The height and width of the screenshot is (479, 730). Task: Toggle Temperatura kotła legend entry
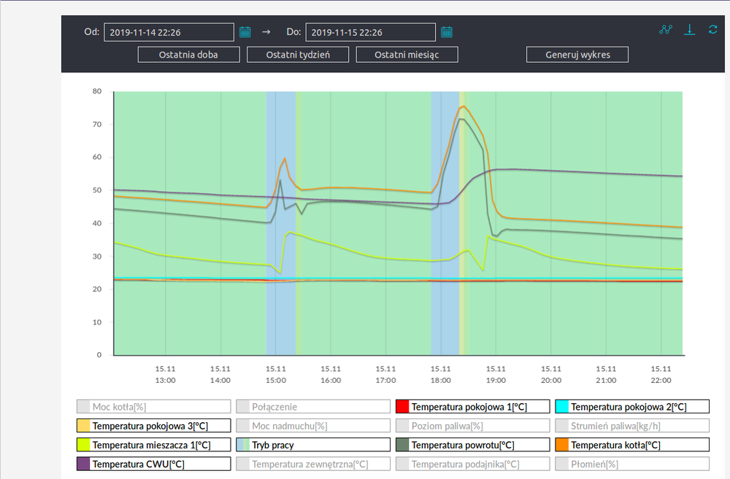(631, 445)
